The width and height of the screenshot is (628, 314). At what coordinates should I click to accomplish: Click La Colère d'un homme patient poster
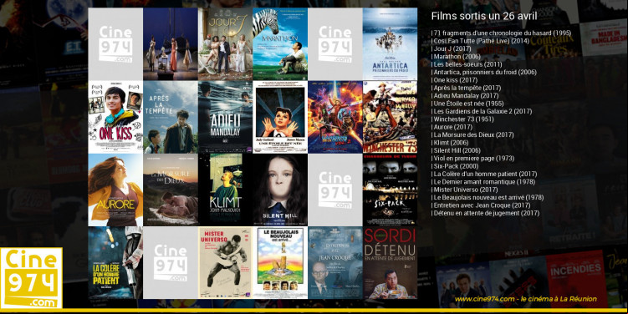[x=115, y=263]
